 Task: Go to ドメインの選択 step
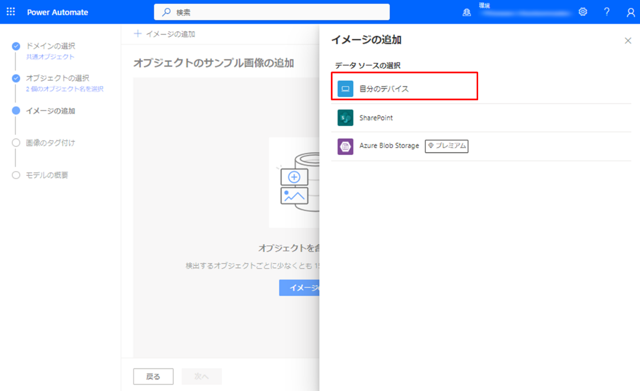click(x=51, y=46)
